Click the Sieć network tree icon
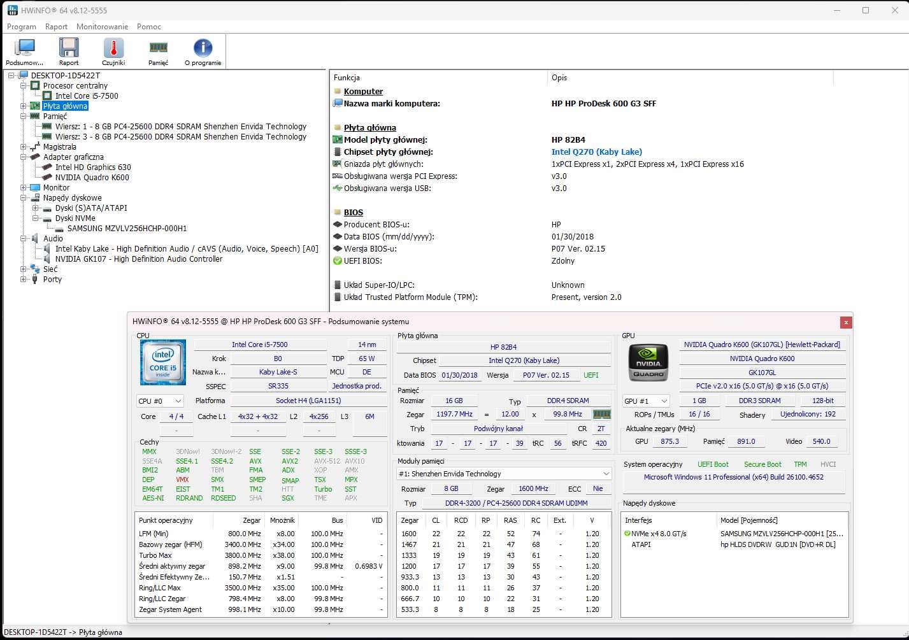The width and height of the screenshot is (909, 640). click(35, 269)
